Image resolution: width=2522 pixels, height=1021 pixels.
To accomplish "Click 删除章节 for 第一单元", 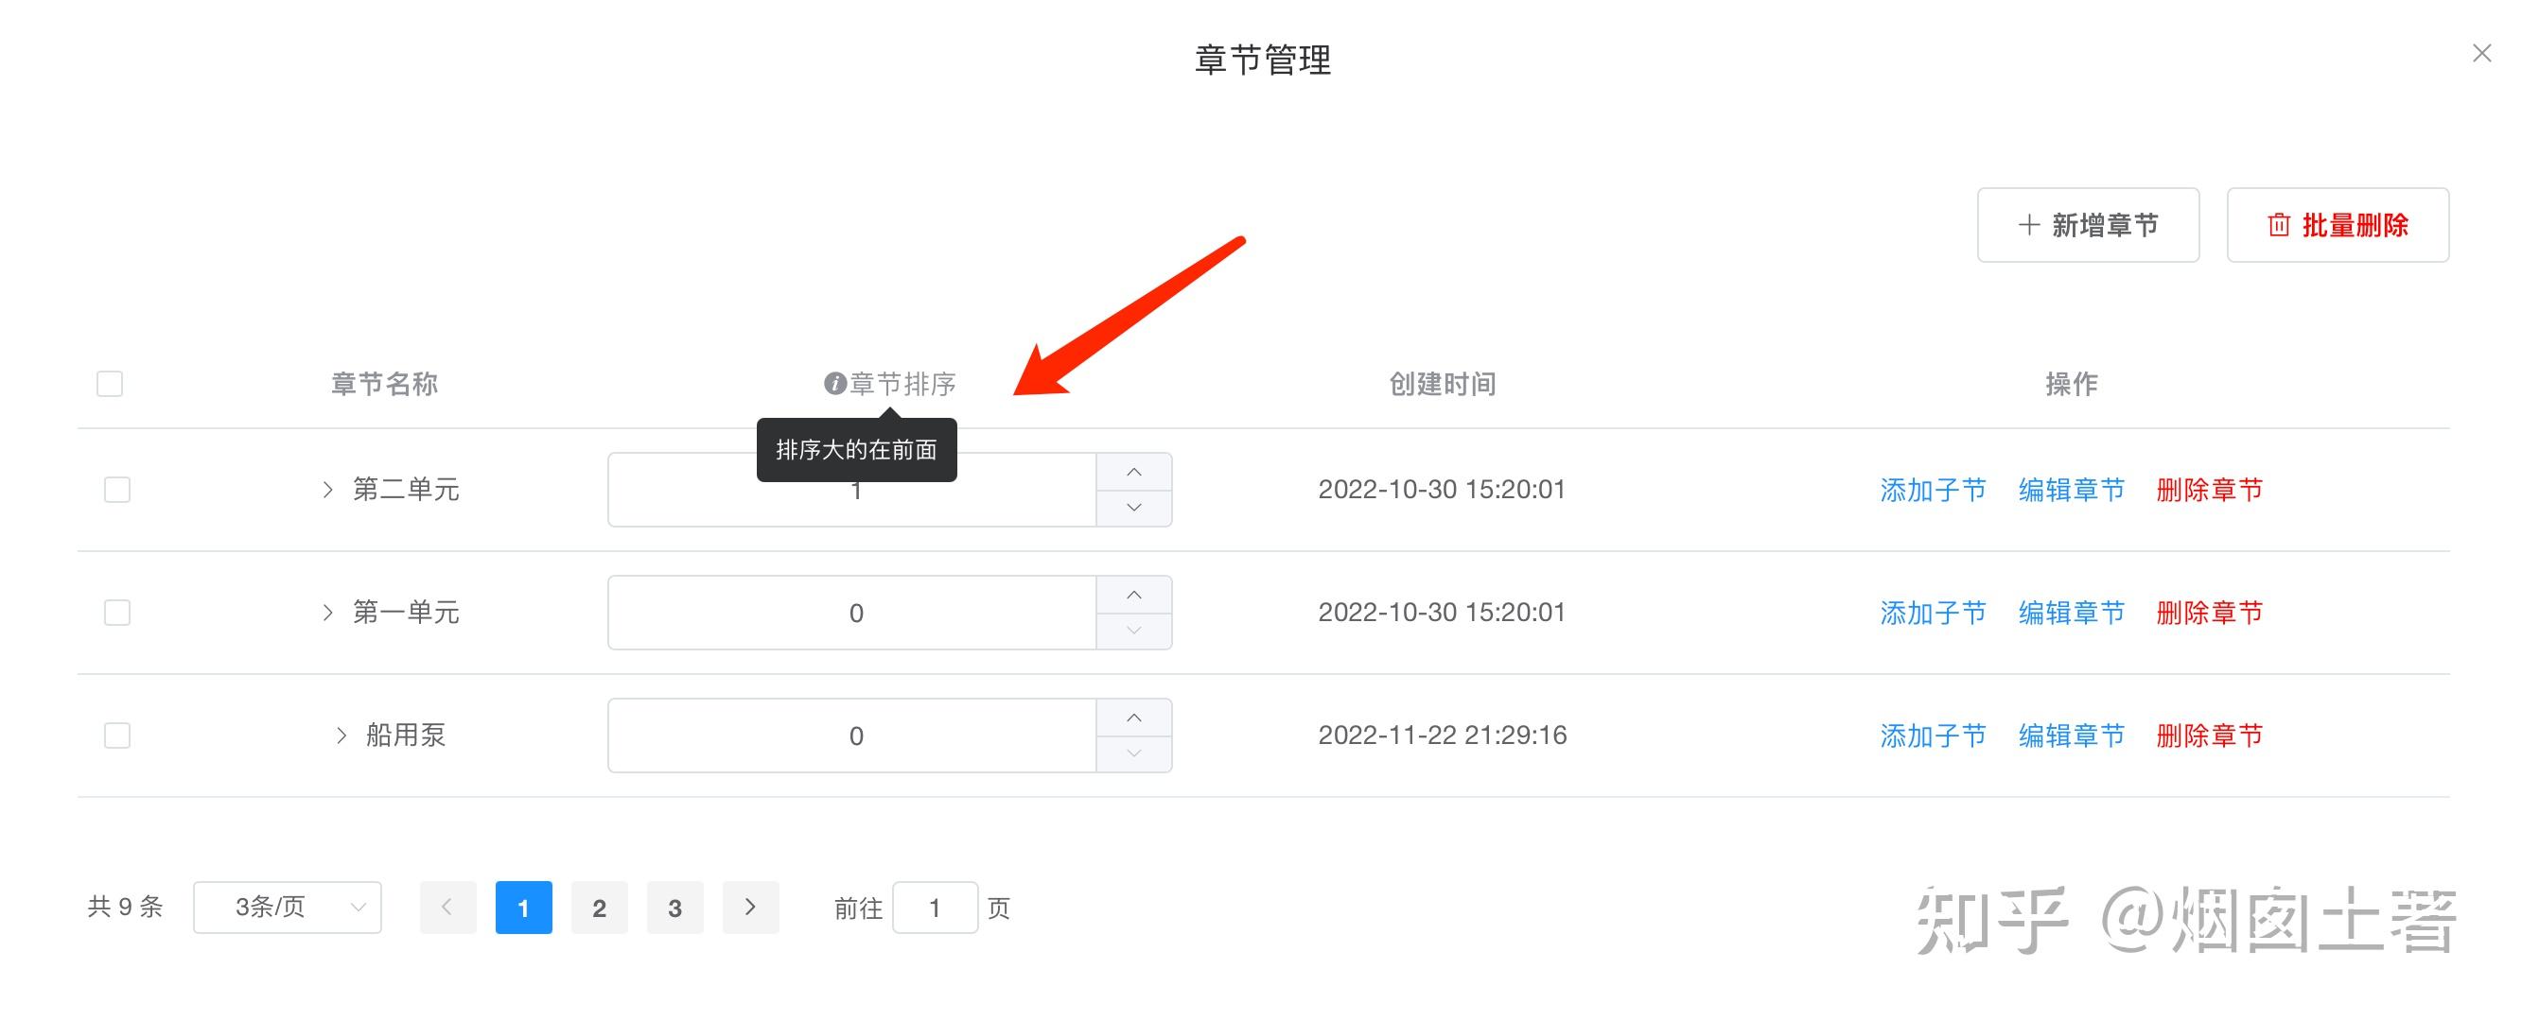I will pos(2209,613).
